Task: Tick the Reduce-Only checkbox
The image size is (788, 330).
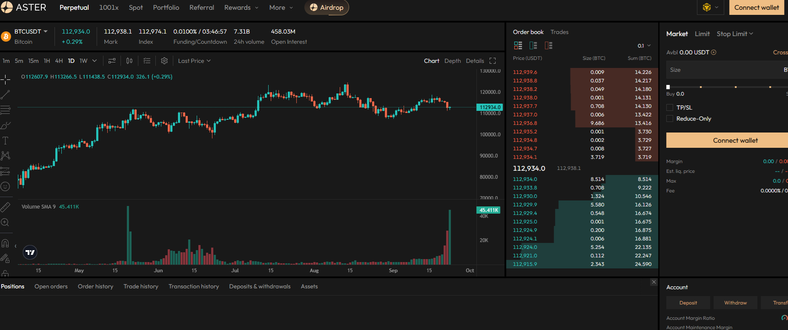Action: pos(670,118)
